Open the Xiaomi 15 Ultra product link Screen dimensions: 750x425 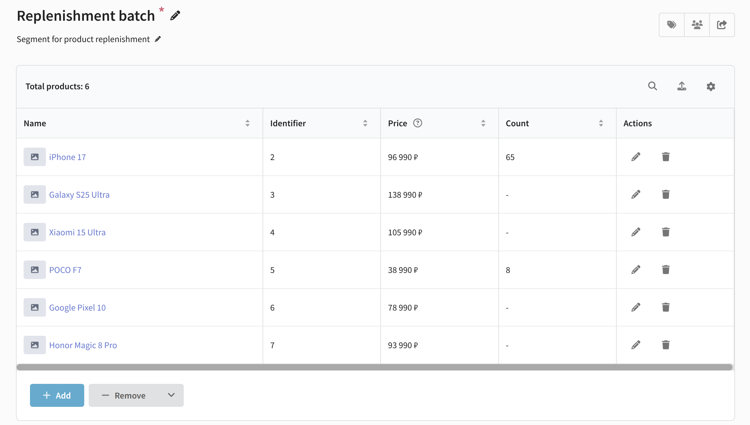coord(77,232)
